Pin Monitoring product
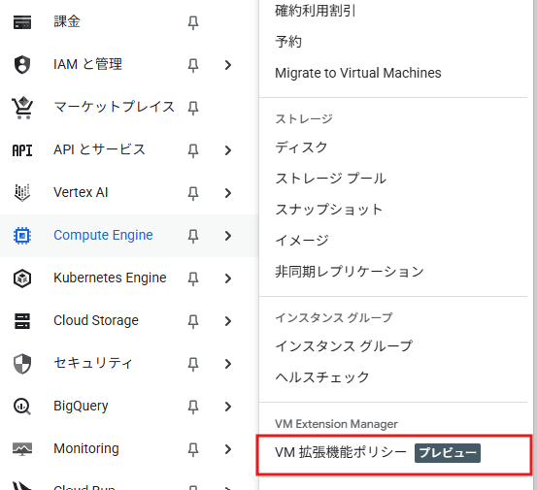The height and width of the screenshot is (490, 537). (193, 449)
